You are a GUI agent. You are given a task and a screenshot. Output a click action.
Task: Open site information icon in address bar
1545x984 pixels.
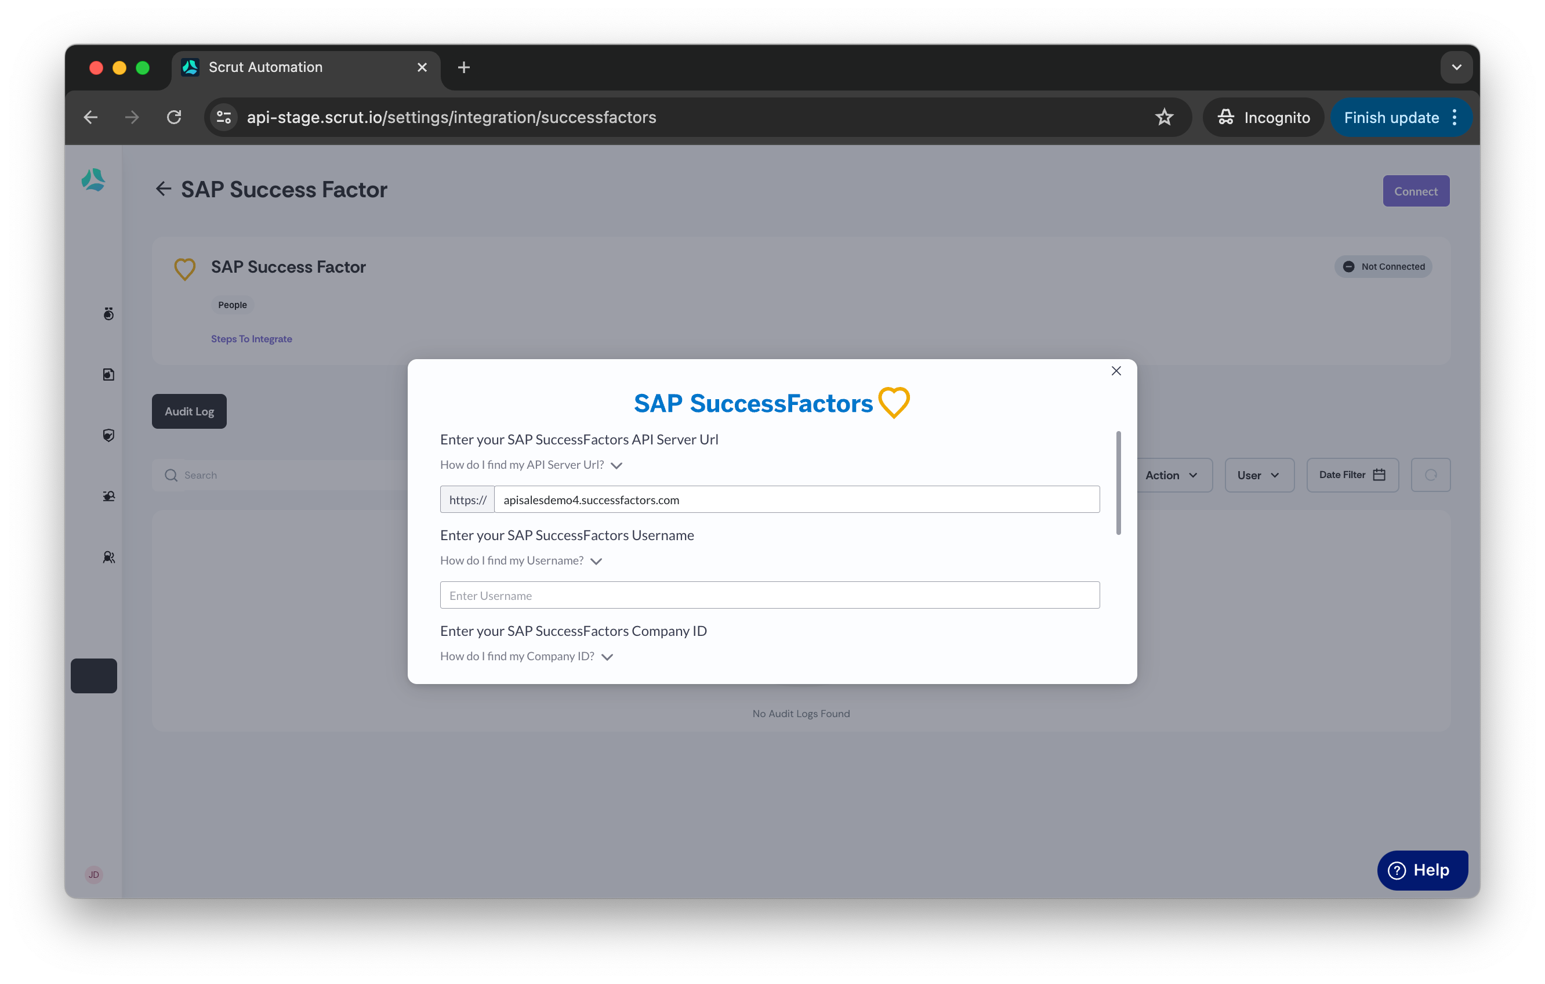tap(224, 117)
